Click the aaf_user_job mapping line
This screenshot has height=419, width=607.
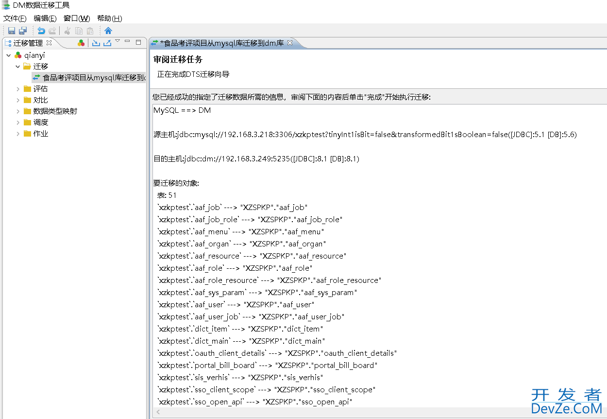[x=251, y=317]
